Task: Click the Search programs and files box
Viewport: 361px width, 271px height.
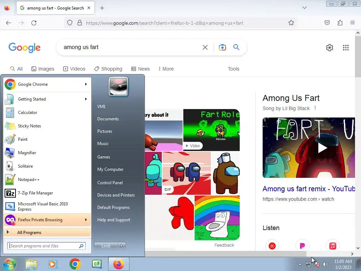Action: tap(46, 246)
